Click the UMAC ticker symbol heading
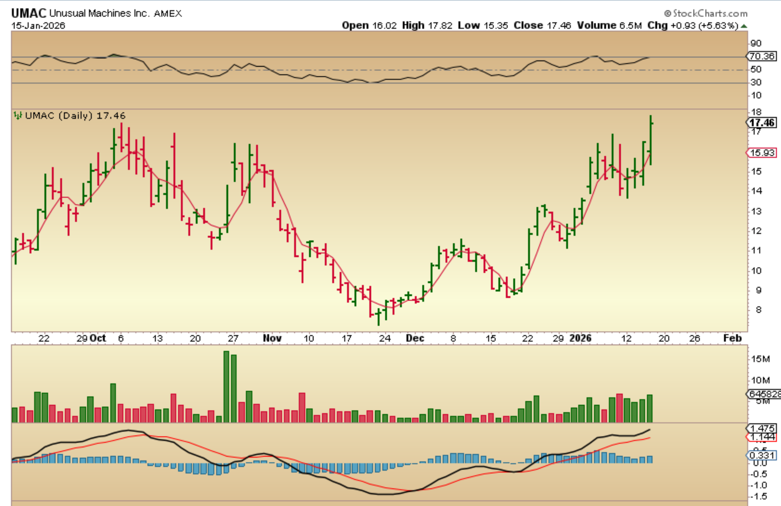781x506 pixels. click(29, 13)
